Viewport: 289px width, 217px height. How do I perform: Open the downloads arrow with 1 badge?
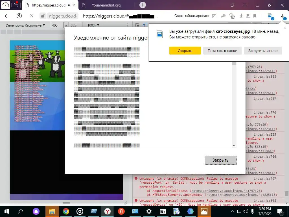[x=283, y=16]
